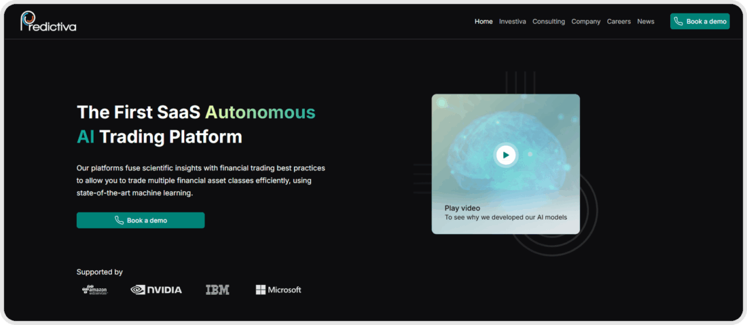Image resolution: width=747 pixels, height=325 pixels.
Task: Click the "Play video" caption text
Action: pyautogui.click(x=462, y=208)
